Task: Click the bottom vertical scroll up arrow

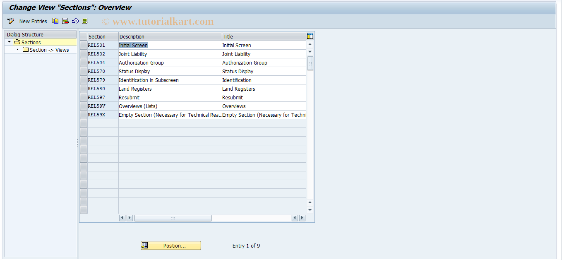Action: click(x=310, y=202)
